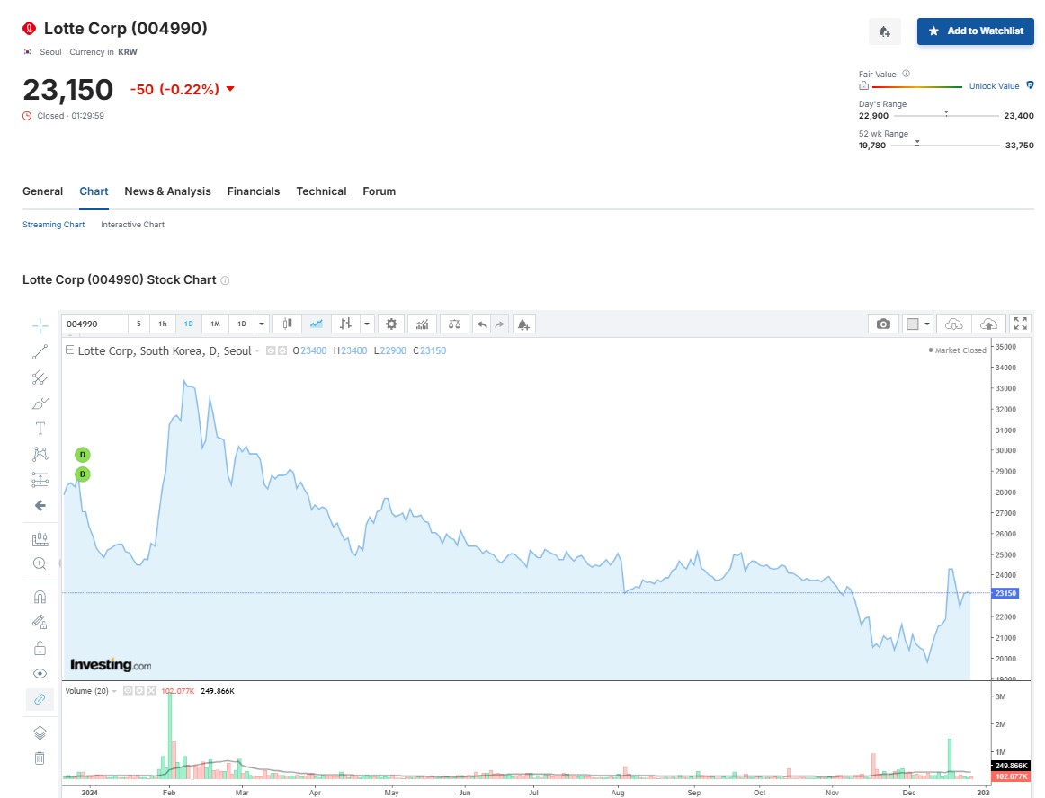Image resolution: width=1045 pixels, height=798 pixels.
Task: Open the prediction and measurement tools
Action: coord(40,480)
